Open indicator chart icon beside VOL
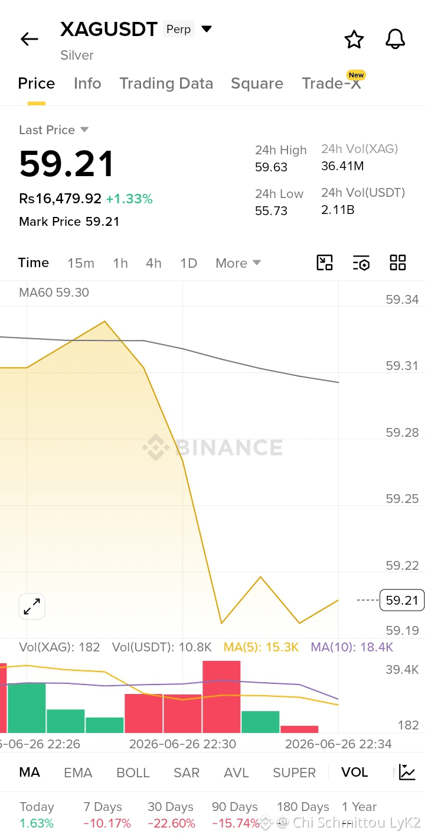The width and height of the screenshot is (425, 837). (x=407, y=772)
